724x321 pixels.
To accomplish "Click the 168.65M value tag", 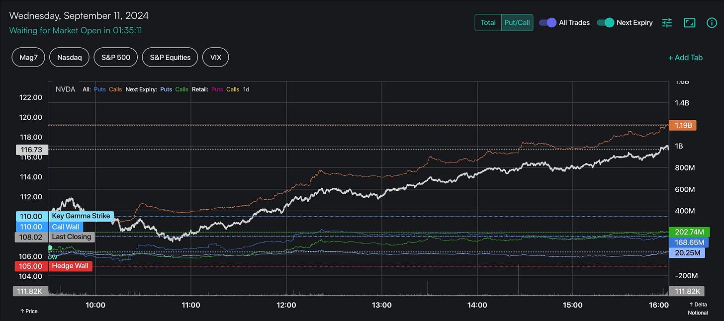I will 688,242.
